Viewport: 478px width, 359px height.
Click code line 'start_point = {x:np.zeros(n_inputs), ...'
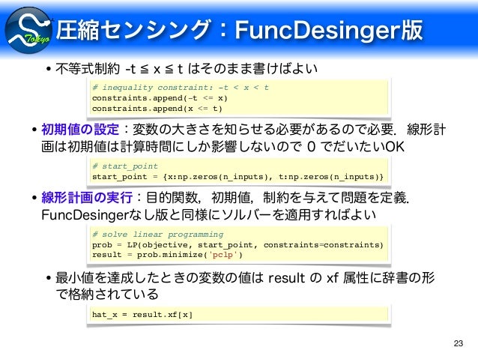[x=238, y=177]
